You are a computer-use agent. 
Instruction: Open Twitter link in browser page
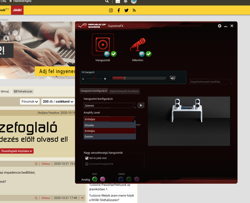127,10
